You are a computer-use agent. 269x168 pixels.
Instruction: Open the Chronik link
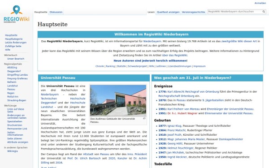[100, 66]
